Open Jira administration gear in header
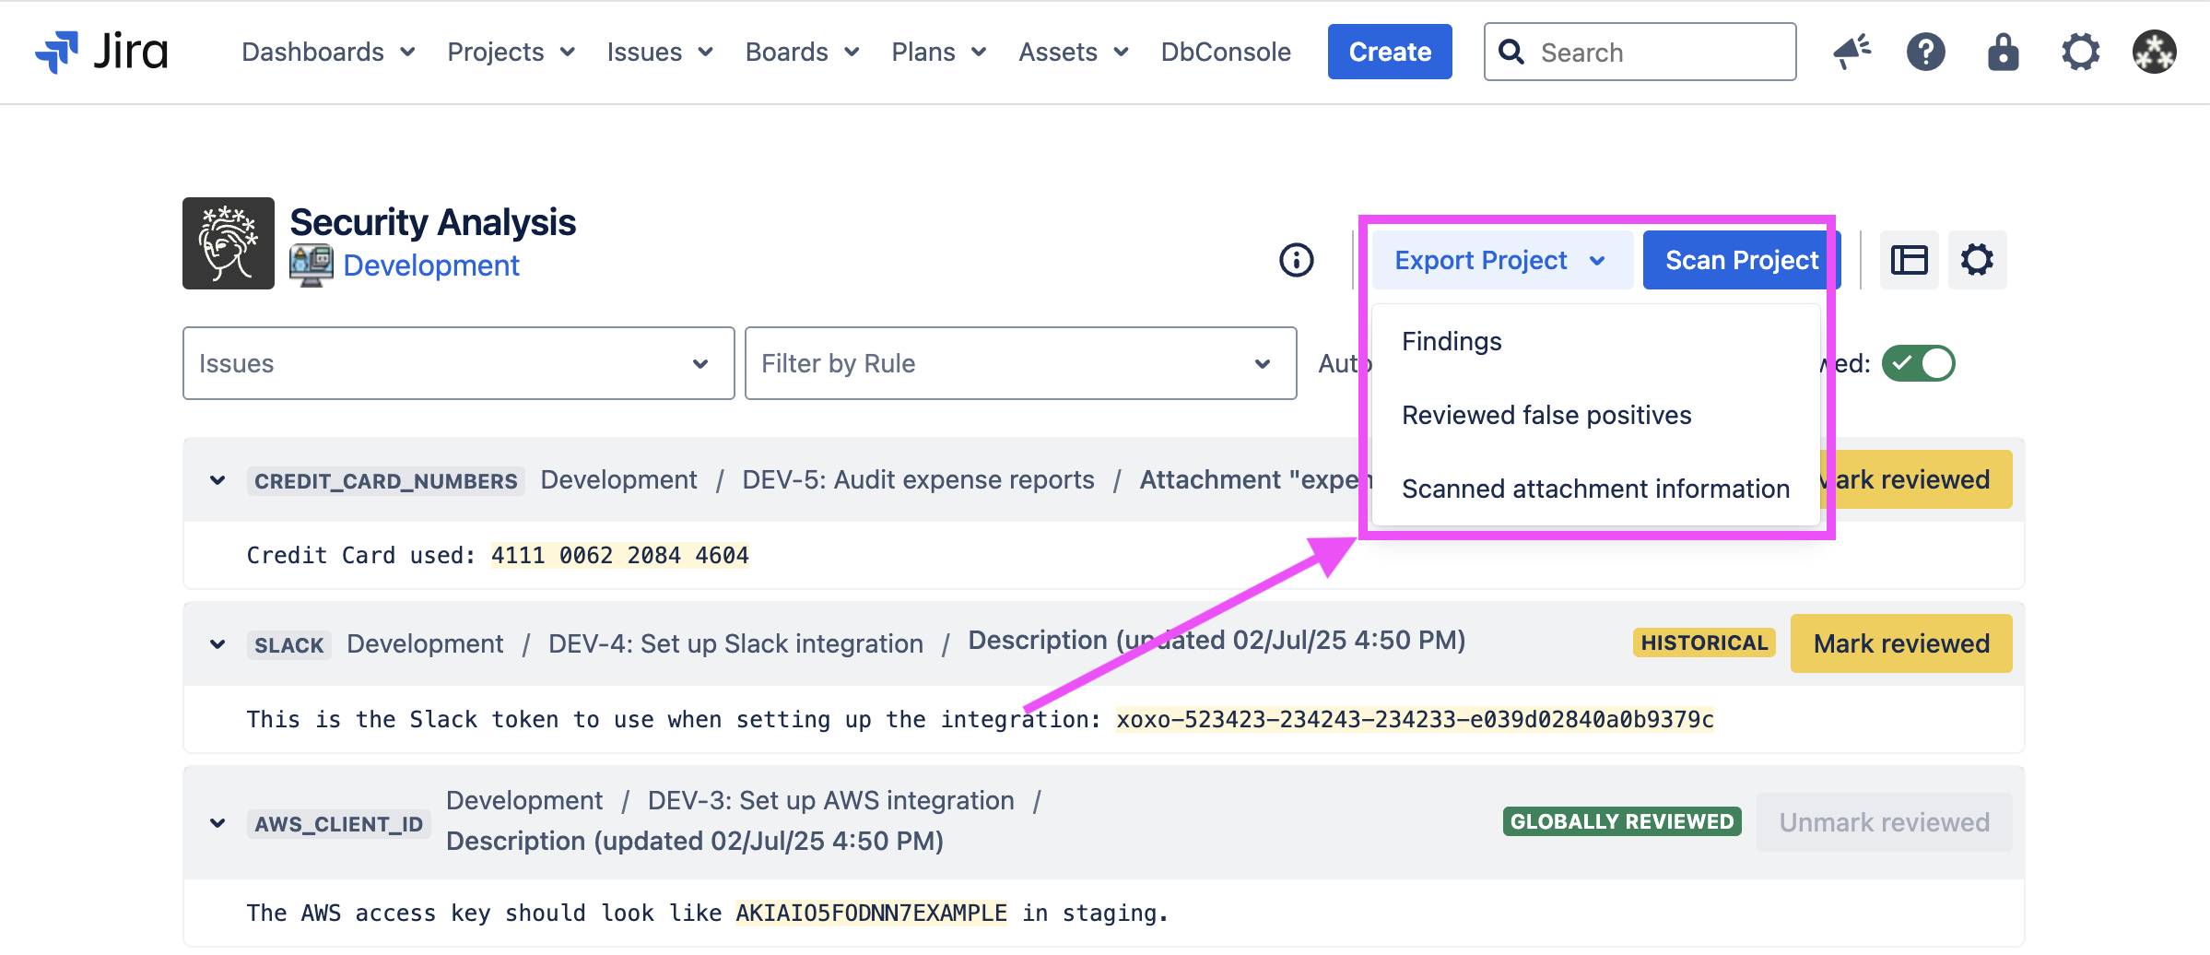The image size is (2210, 955). pos(2080,52)
